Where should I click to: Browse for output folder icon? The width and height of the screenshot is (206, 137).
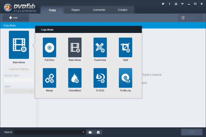coord(90,132)
